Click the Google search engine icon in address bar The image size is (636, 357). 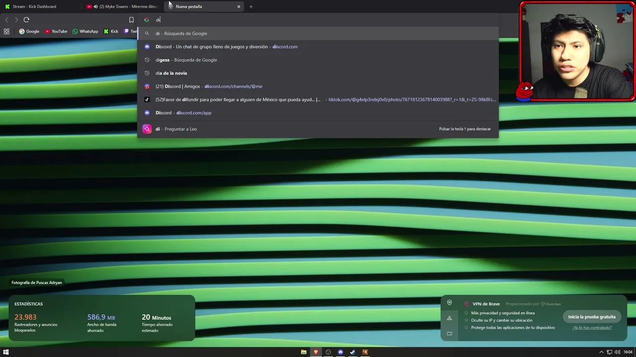point(147,20)
